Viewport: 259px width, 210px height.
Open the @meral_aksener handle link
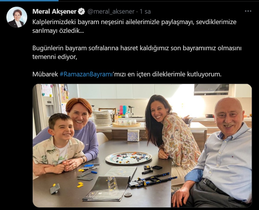click(111, 11)
